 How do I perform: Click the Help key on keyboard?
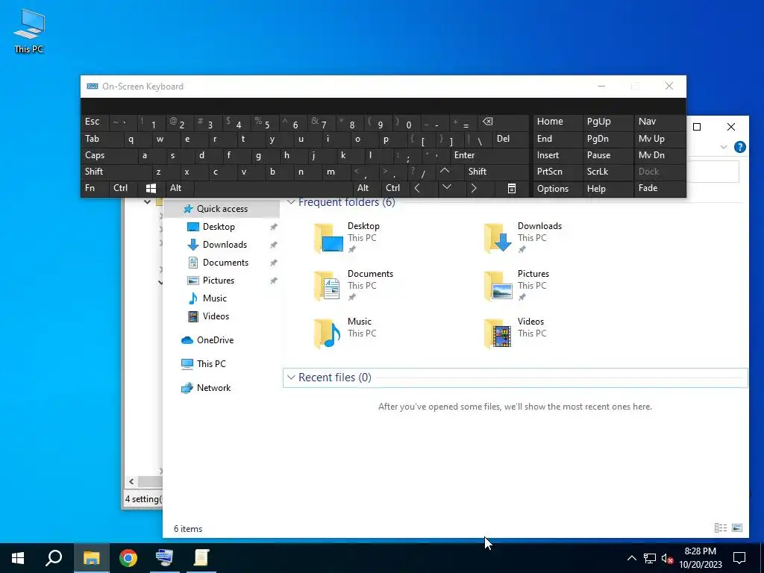607,189
